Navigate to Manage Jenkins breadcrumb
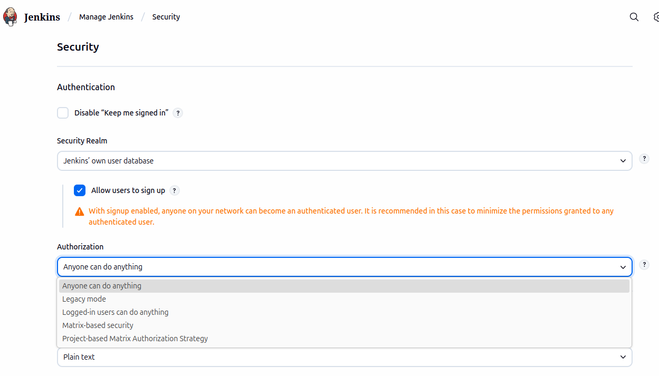The image size is (659, 376). pos(106,17)
